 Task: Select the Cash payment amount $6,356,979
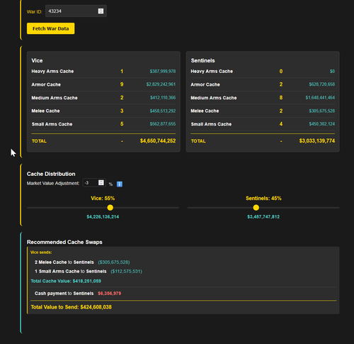click(x=110, y=294)
